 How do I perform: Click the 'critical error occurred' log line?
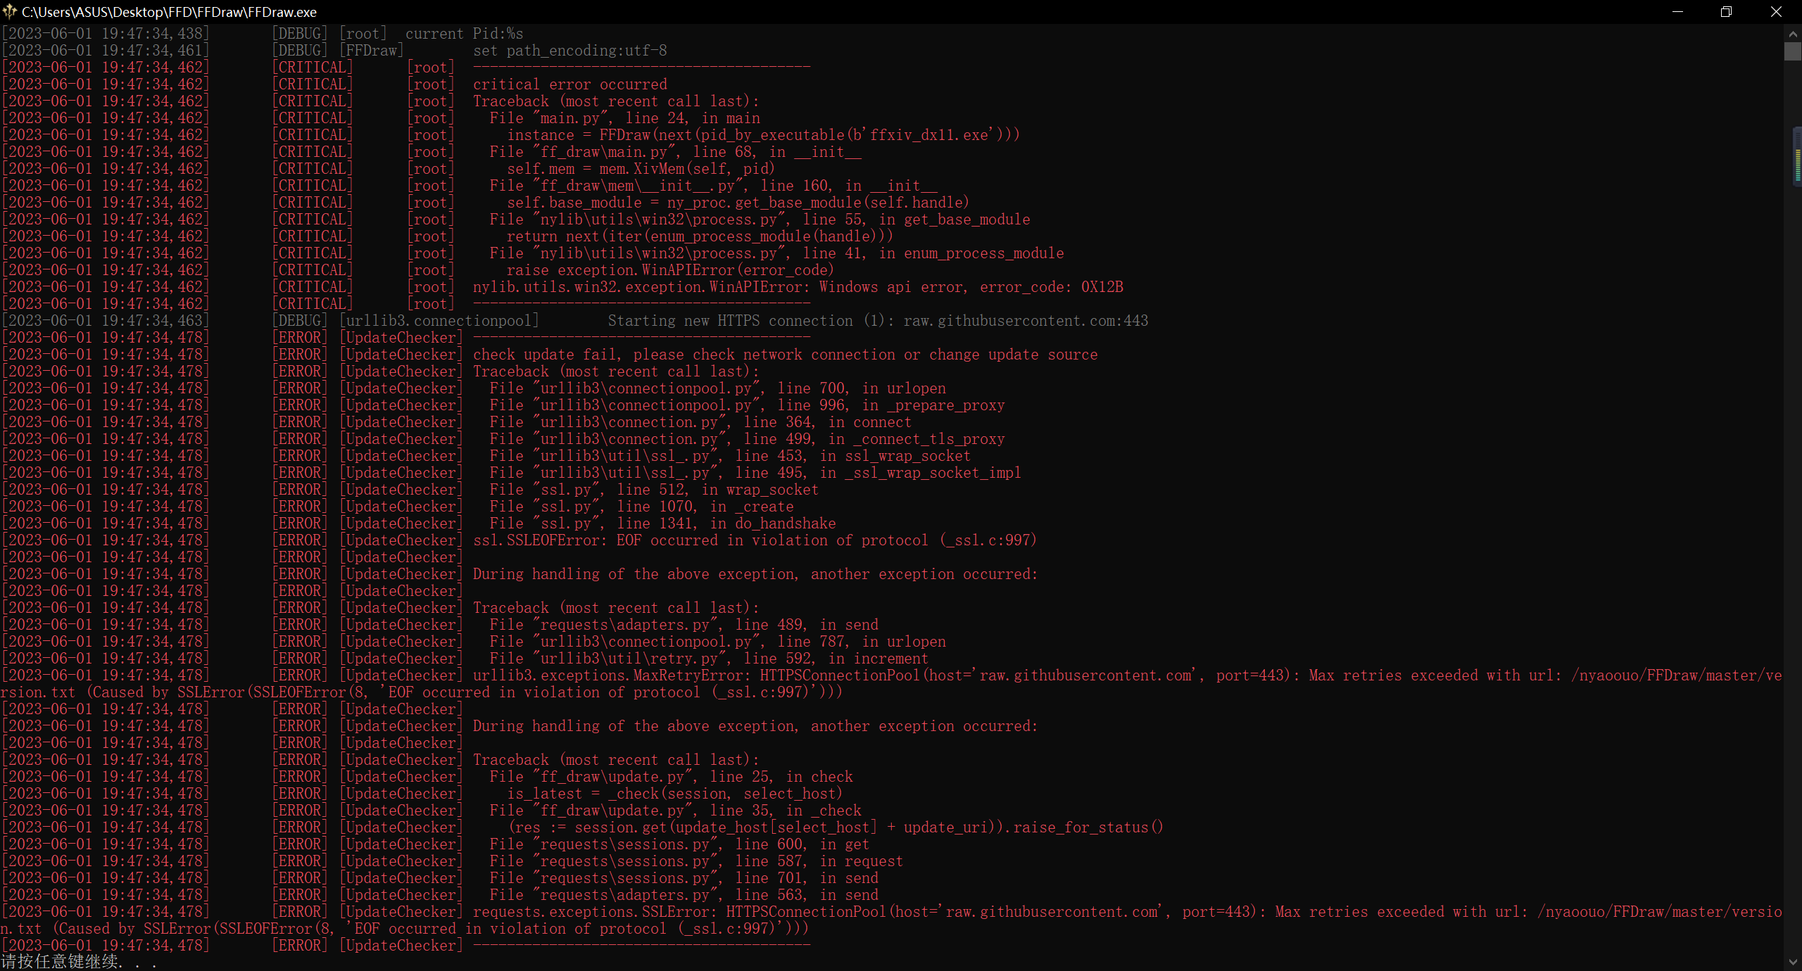[x=570, y=84]
